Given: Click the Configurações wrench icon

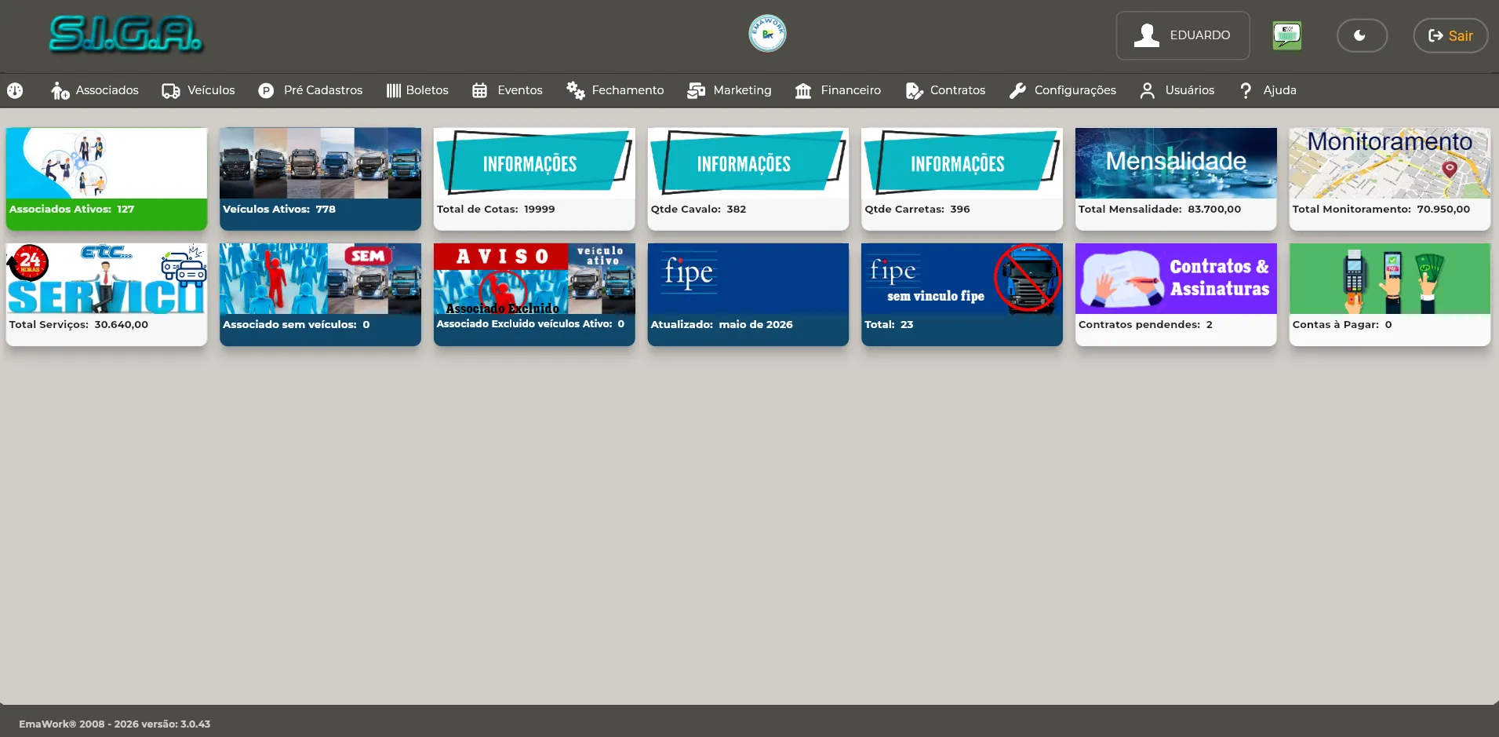Looking at the screenshot, I should point(1018,91).
